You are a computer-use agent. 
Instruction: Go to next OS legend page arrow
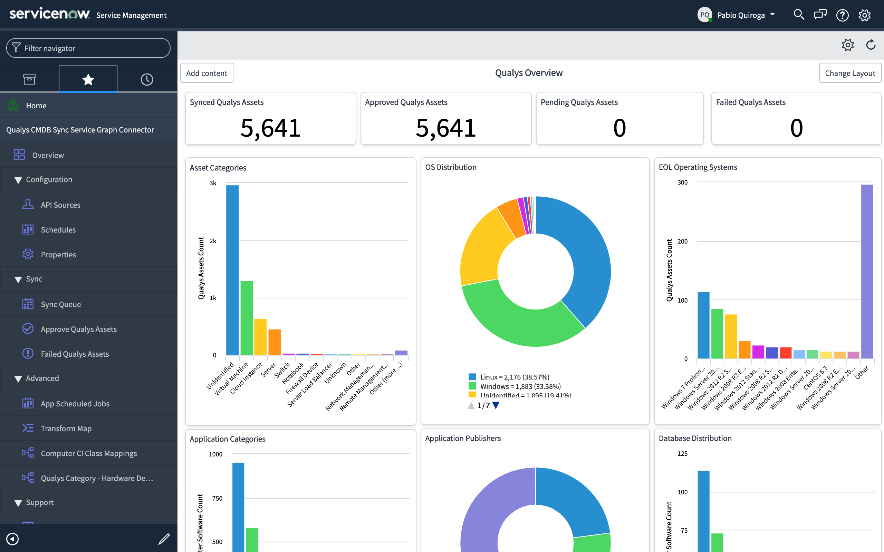tap(496, 405)
